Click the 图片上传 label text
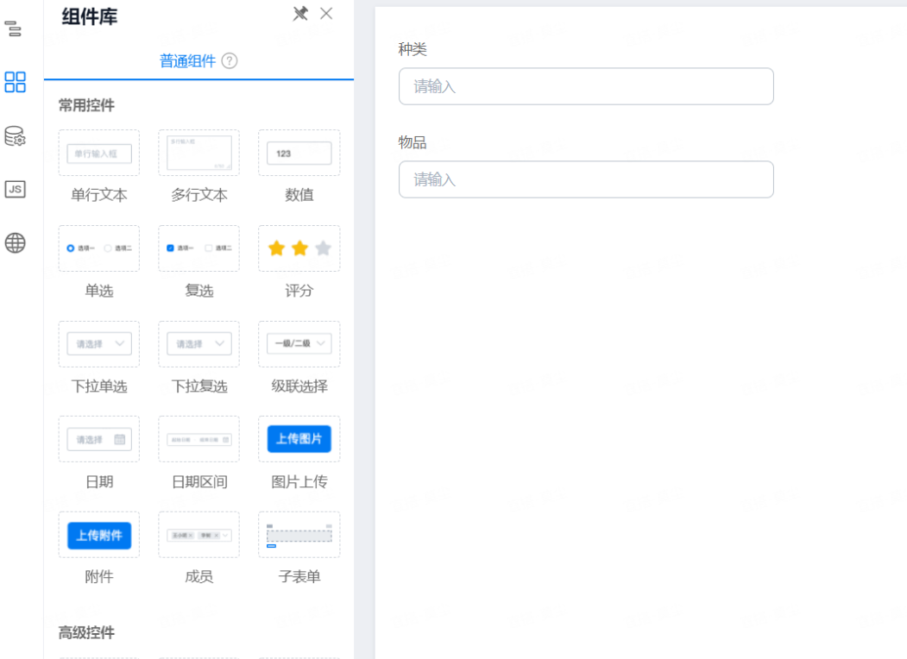 coord(299,481)
